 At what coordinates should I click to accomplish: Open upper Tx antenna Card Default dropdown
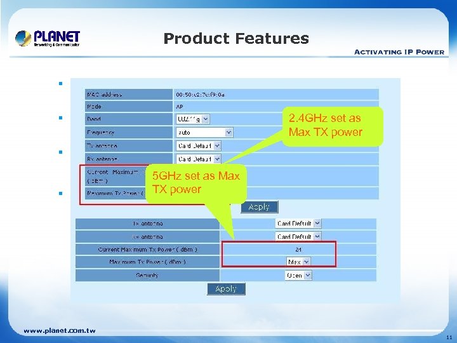pos(199,146)
